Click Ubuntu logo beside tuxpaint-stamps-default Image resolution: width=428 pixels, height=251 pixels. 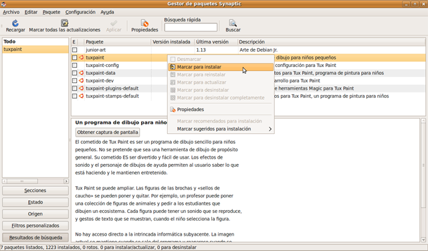click(81, 96)
